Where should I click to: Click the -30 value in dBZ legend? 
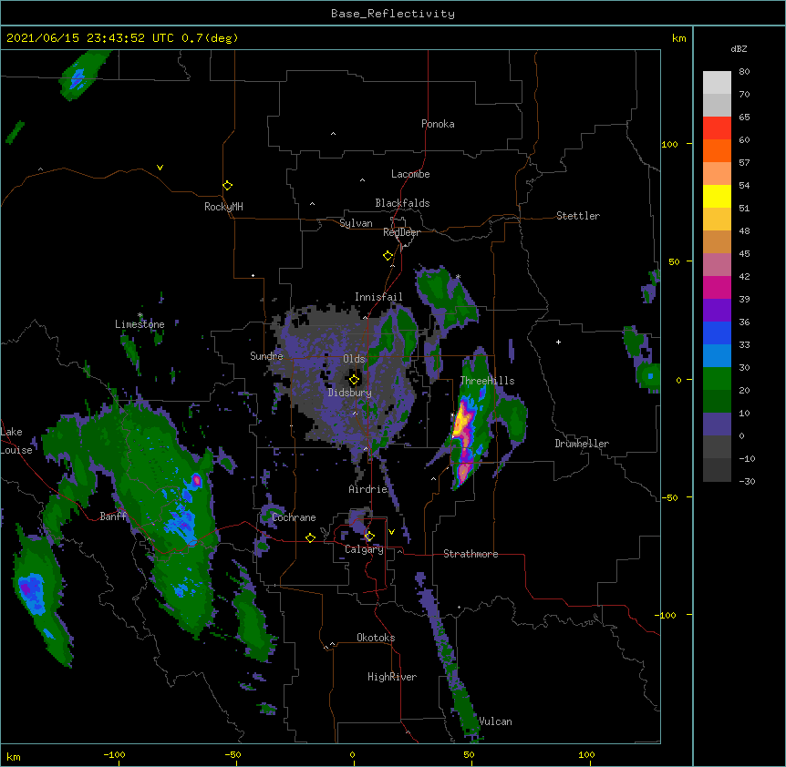tap(747, 482)
